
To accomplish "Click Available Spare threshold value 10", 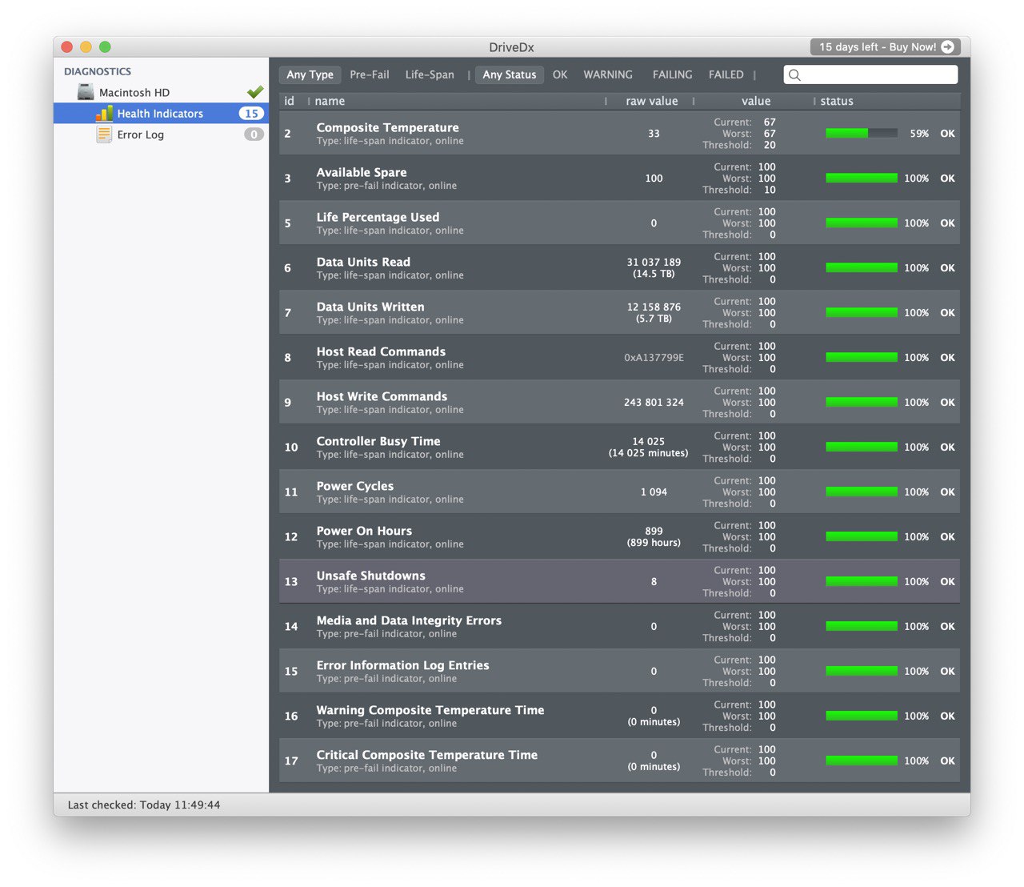I will [x=770, y=190].
